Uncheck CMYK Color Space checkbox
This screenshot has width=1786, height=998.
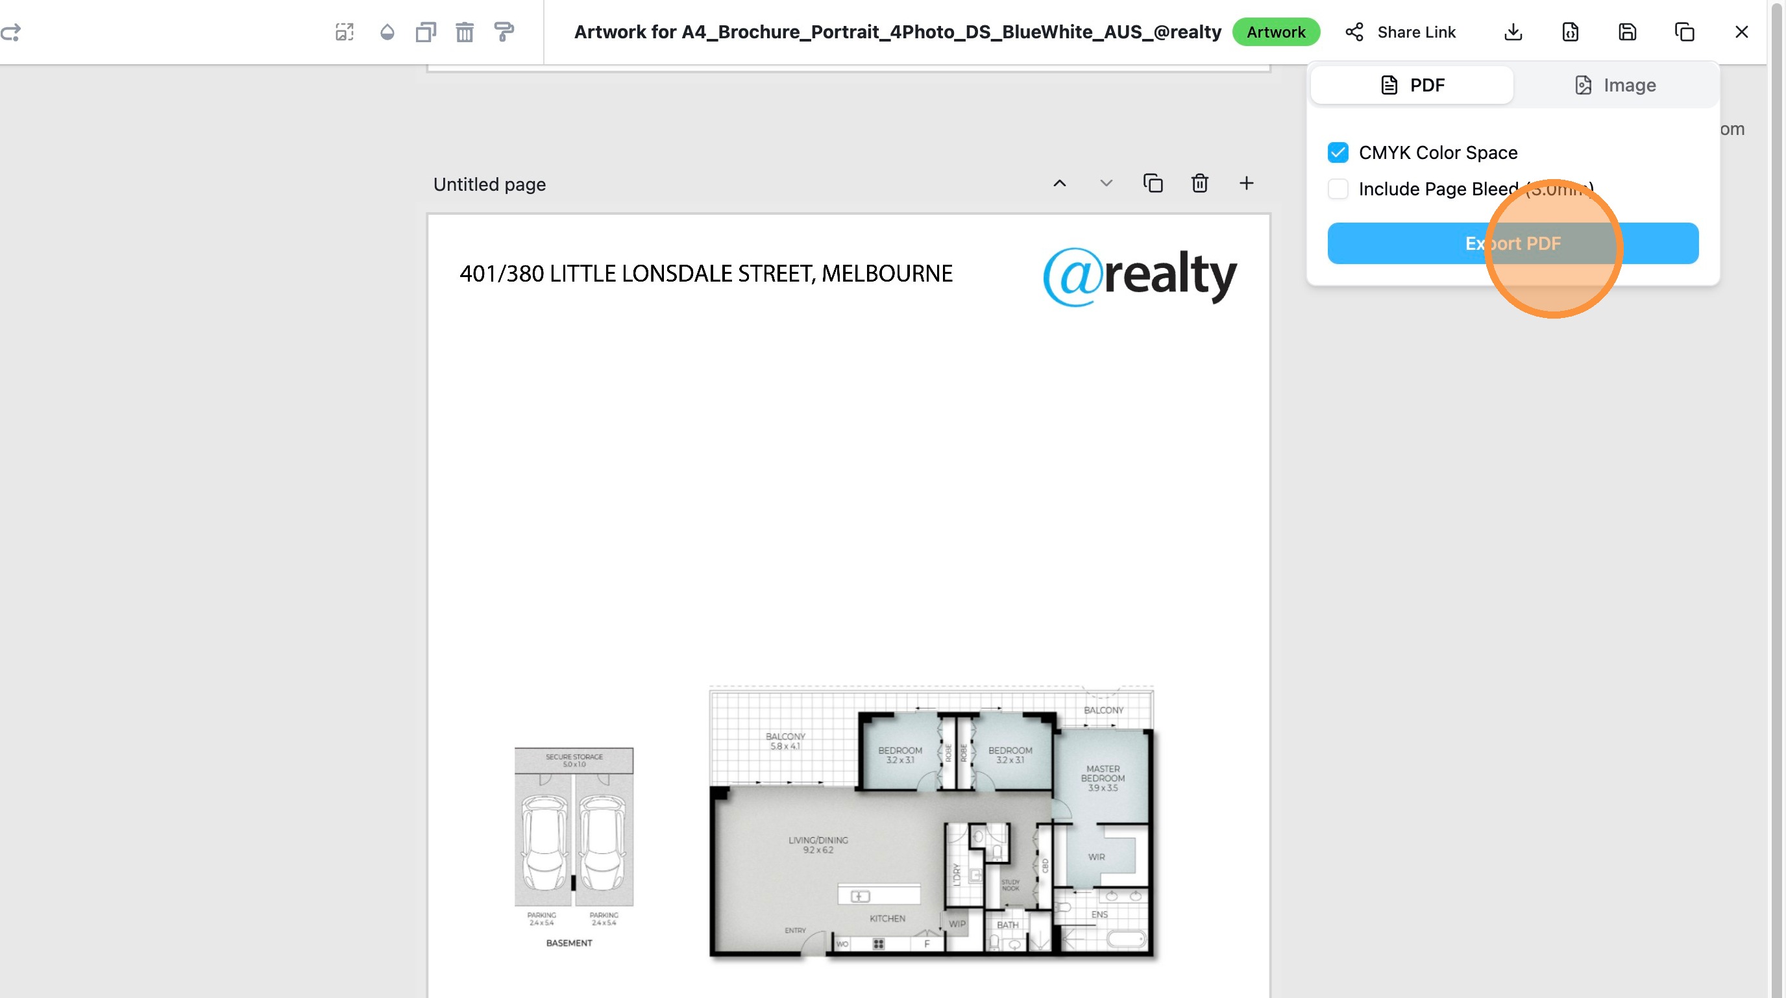[x=1338, y=152]
